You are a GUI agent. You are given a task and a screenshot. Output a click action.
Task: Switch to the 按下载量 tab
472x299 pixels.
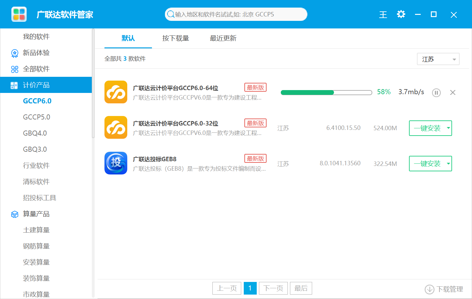[x=176, y=38]
